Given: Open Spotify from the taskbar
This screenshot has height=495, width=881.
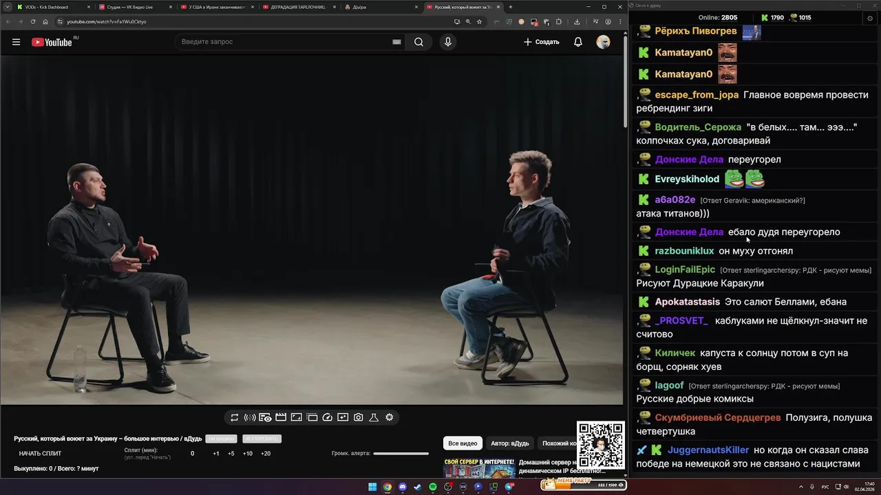Looking at the screenshot, I should pos(433,487).
